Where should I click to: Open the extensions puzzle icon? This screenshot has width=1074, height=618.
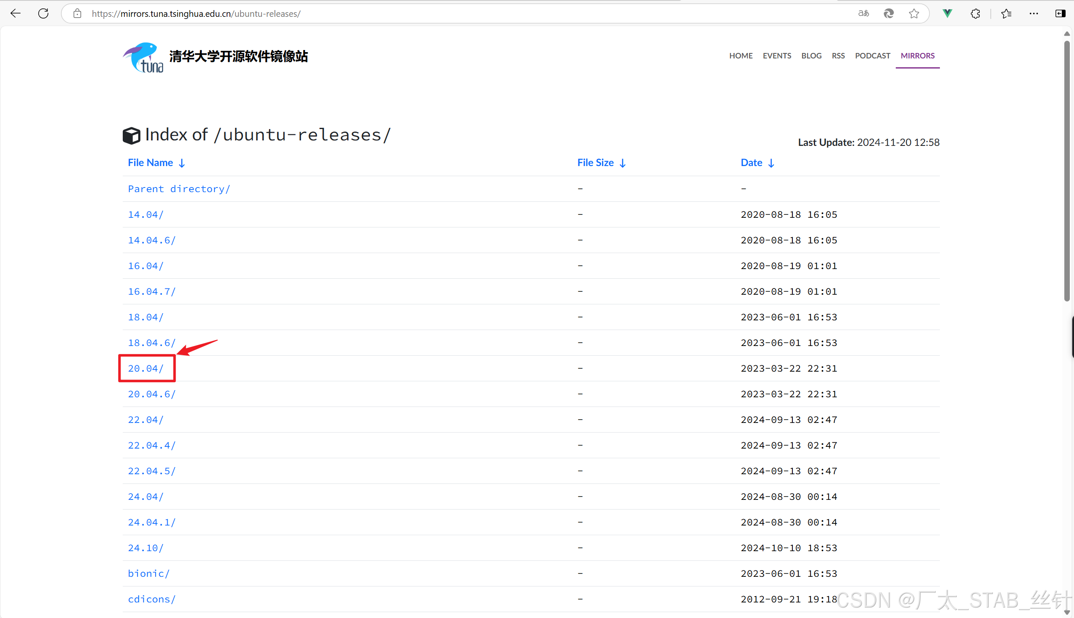coord(975,13)
